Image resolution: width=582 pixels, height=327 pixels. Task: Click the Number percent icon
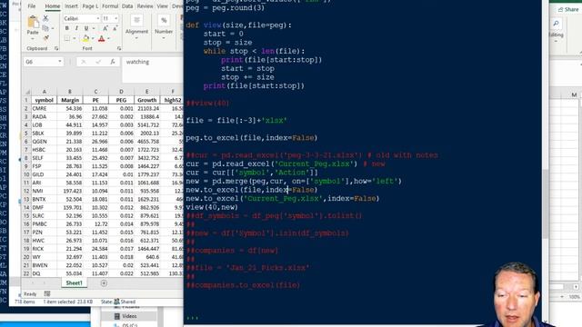coord(164,20)
